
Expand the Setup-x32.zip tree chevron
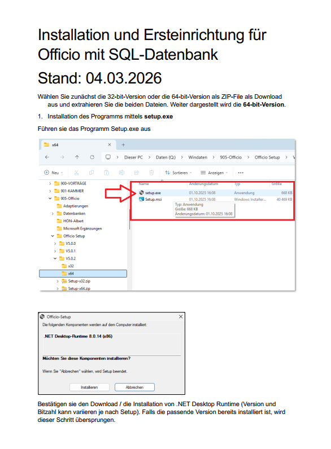tap(58, 281)
